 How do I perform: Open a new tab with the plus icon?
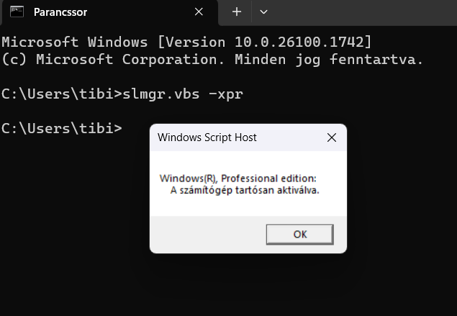pyautogui.click(x=237, y=12)
